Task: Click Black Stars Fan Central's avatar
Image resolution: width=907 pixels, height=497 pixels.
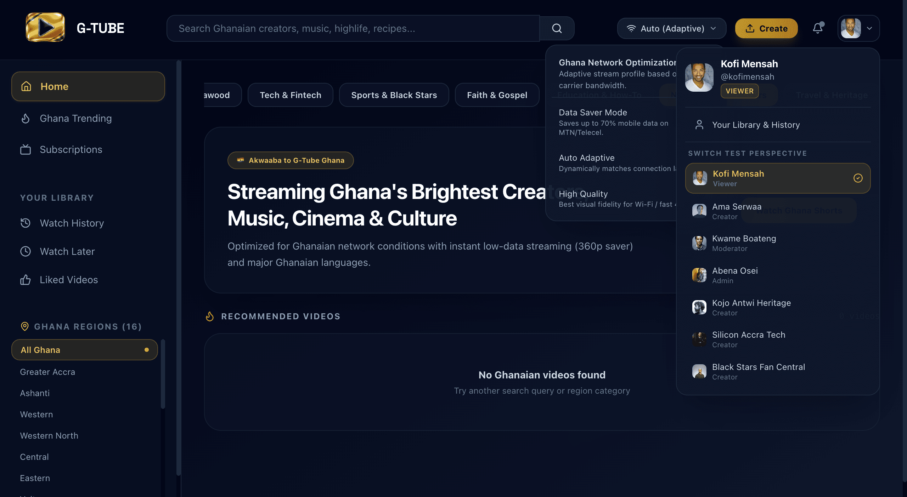Action: click(x=699, y=371)
